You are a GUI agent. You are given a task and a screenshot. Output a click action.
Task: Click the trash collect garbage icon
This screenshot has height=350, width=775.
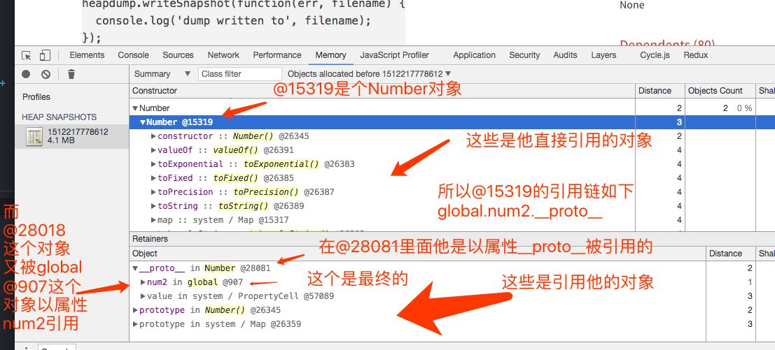point(71,75)
